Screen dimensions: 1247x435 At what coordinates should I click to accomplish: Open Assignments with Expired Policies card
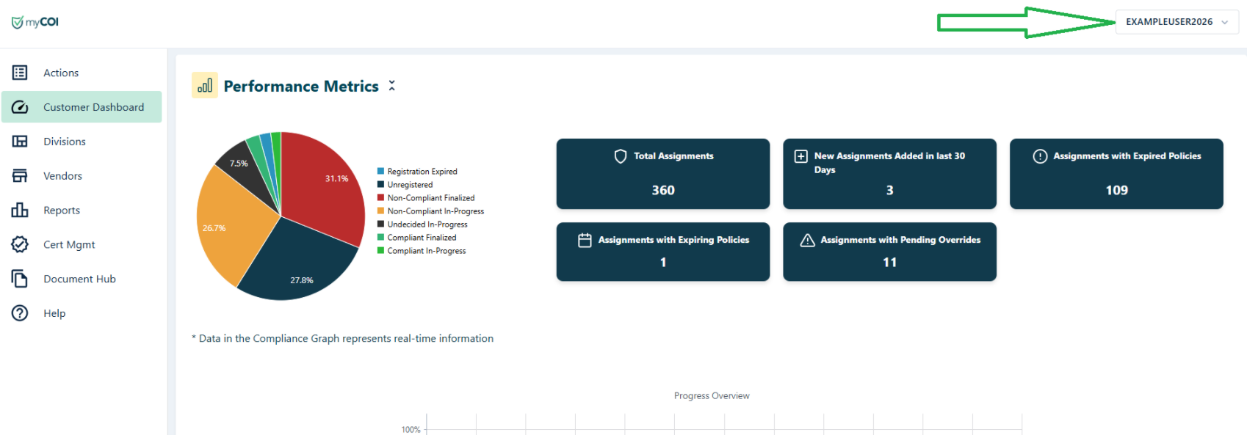pos(1116,174)
